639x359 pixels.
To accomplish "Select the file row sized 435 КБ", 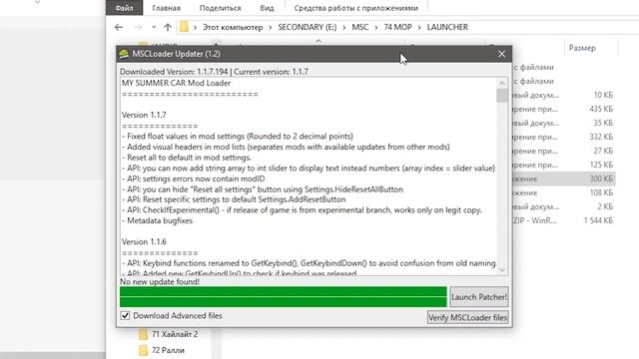I will click(564, 109).
